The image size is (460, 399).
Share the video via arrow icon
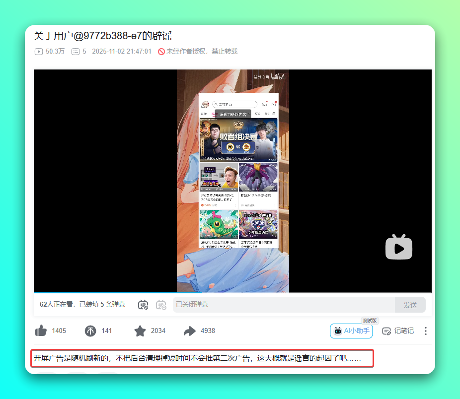tap(190, 331)
